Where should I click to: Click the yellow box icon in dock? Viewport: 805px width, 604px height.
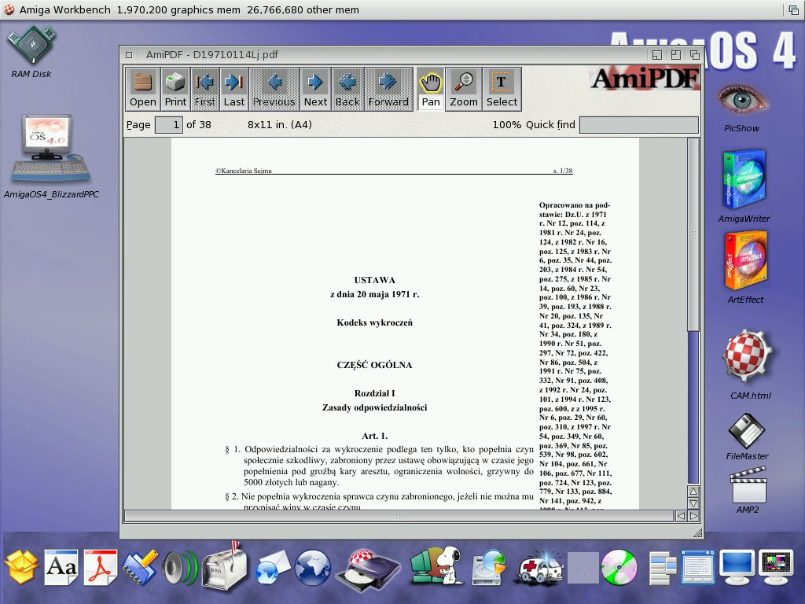pyautogui.click(x=22, y=567)
